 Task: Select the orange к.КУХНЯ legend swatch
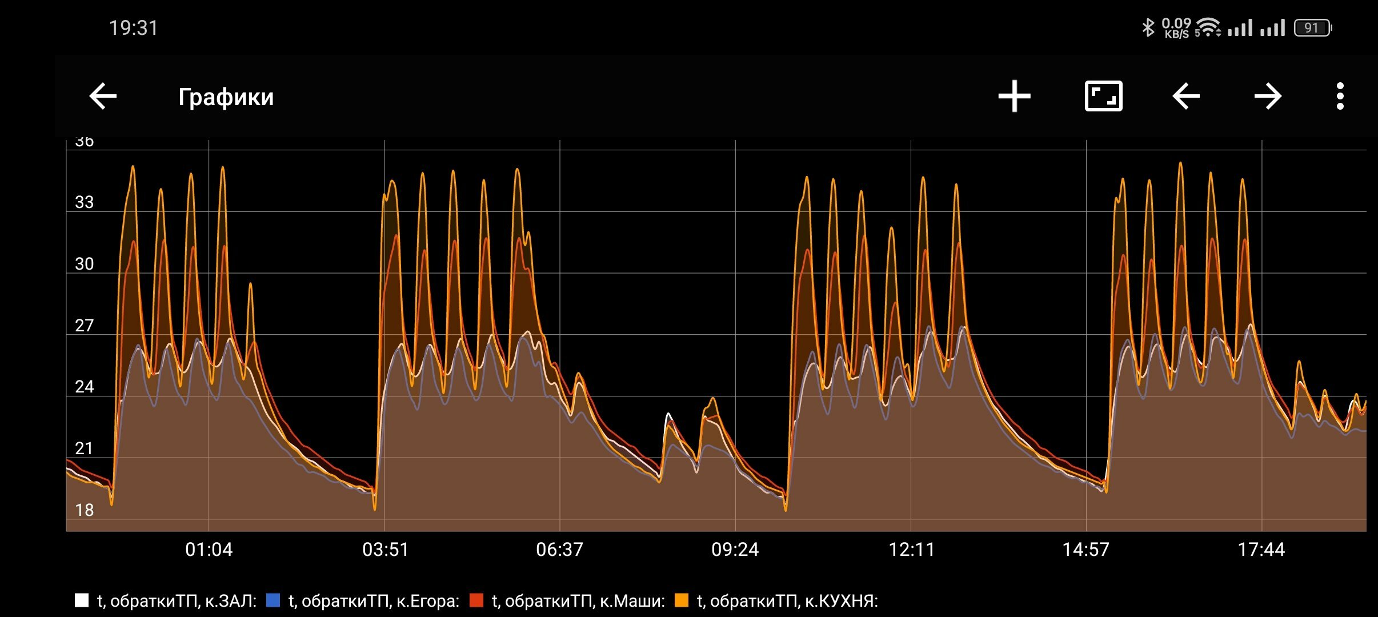[682, 600]
